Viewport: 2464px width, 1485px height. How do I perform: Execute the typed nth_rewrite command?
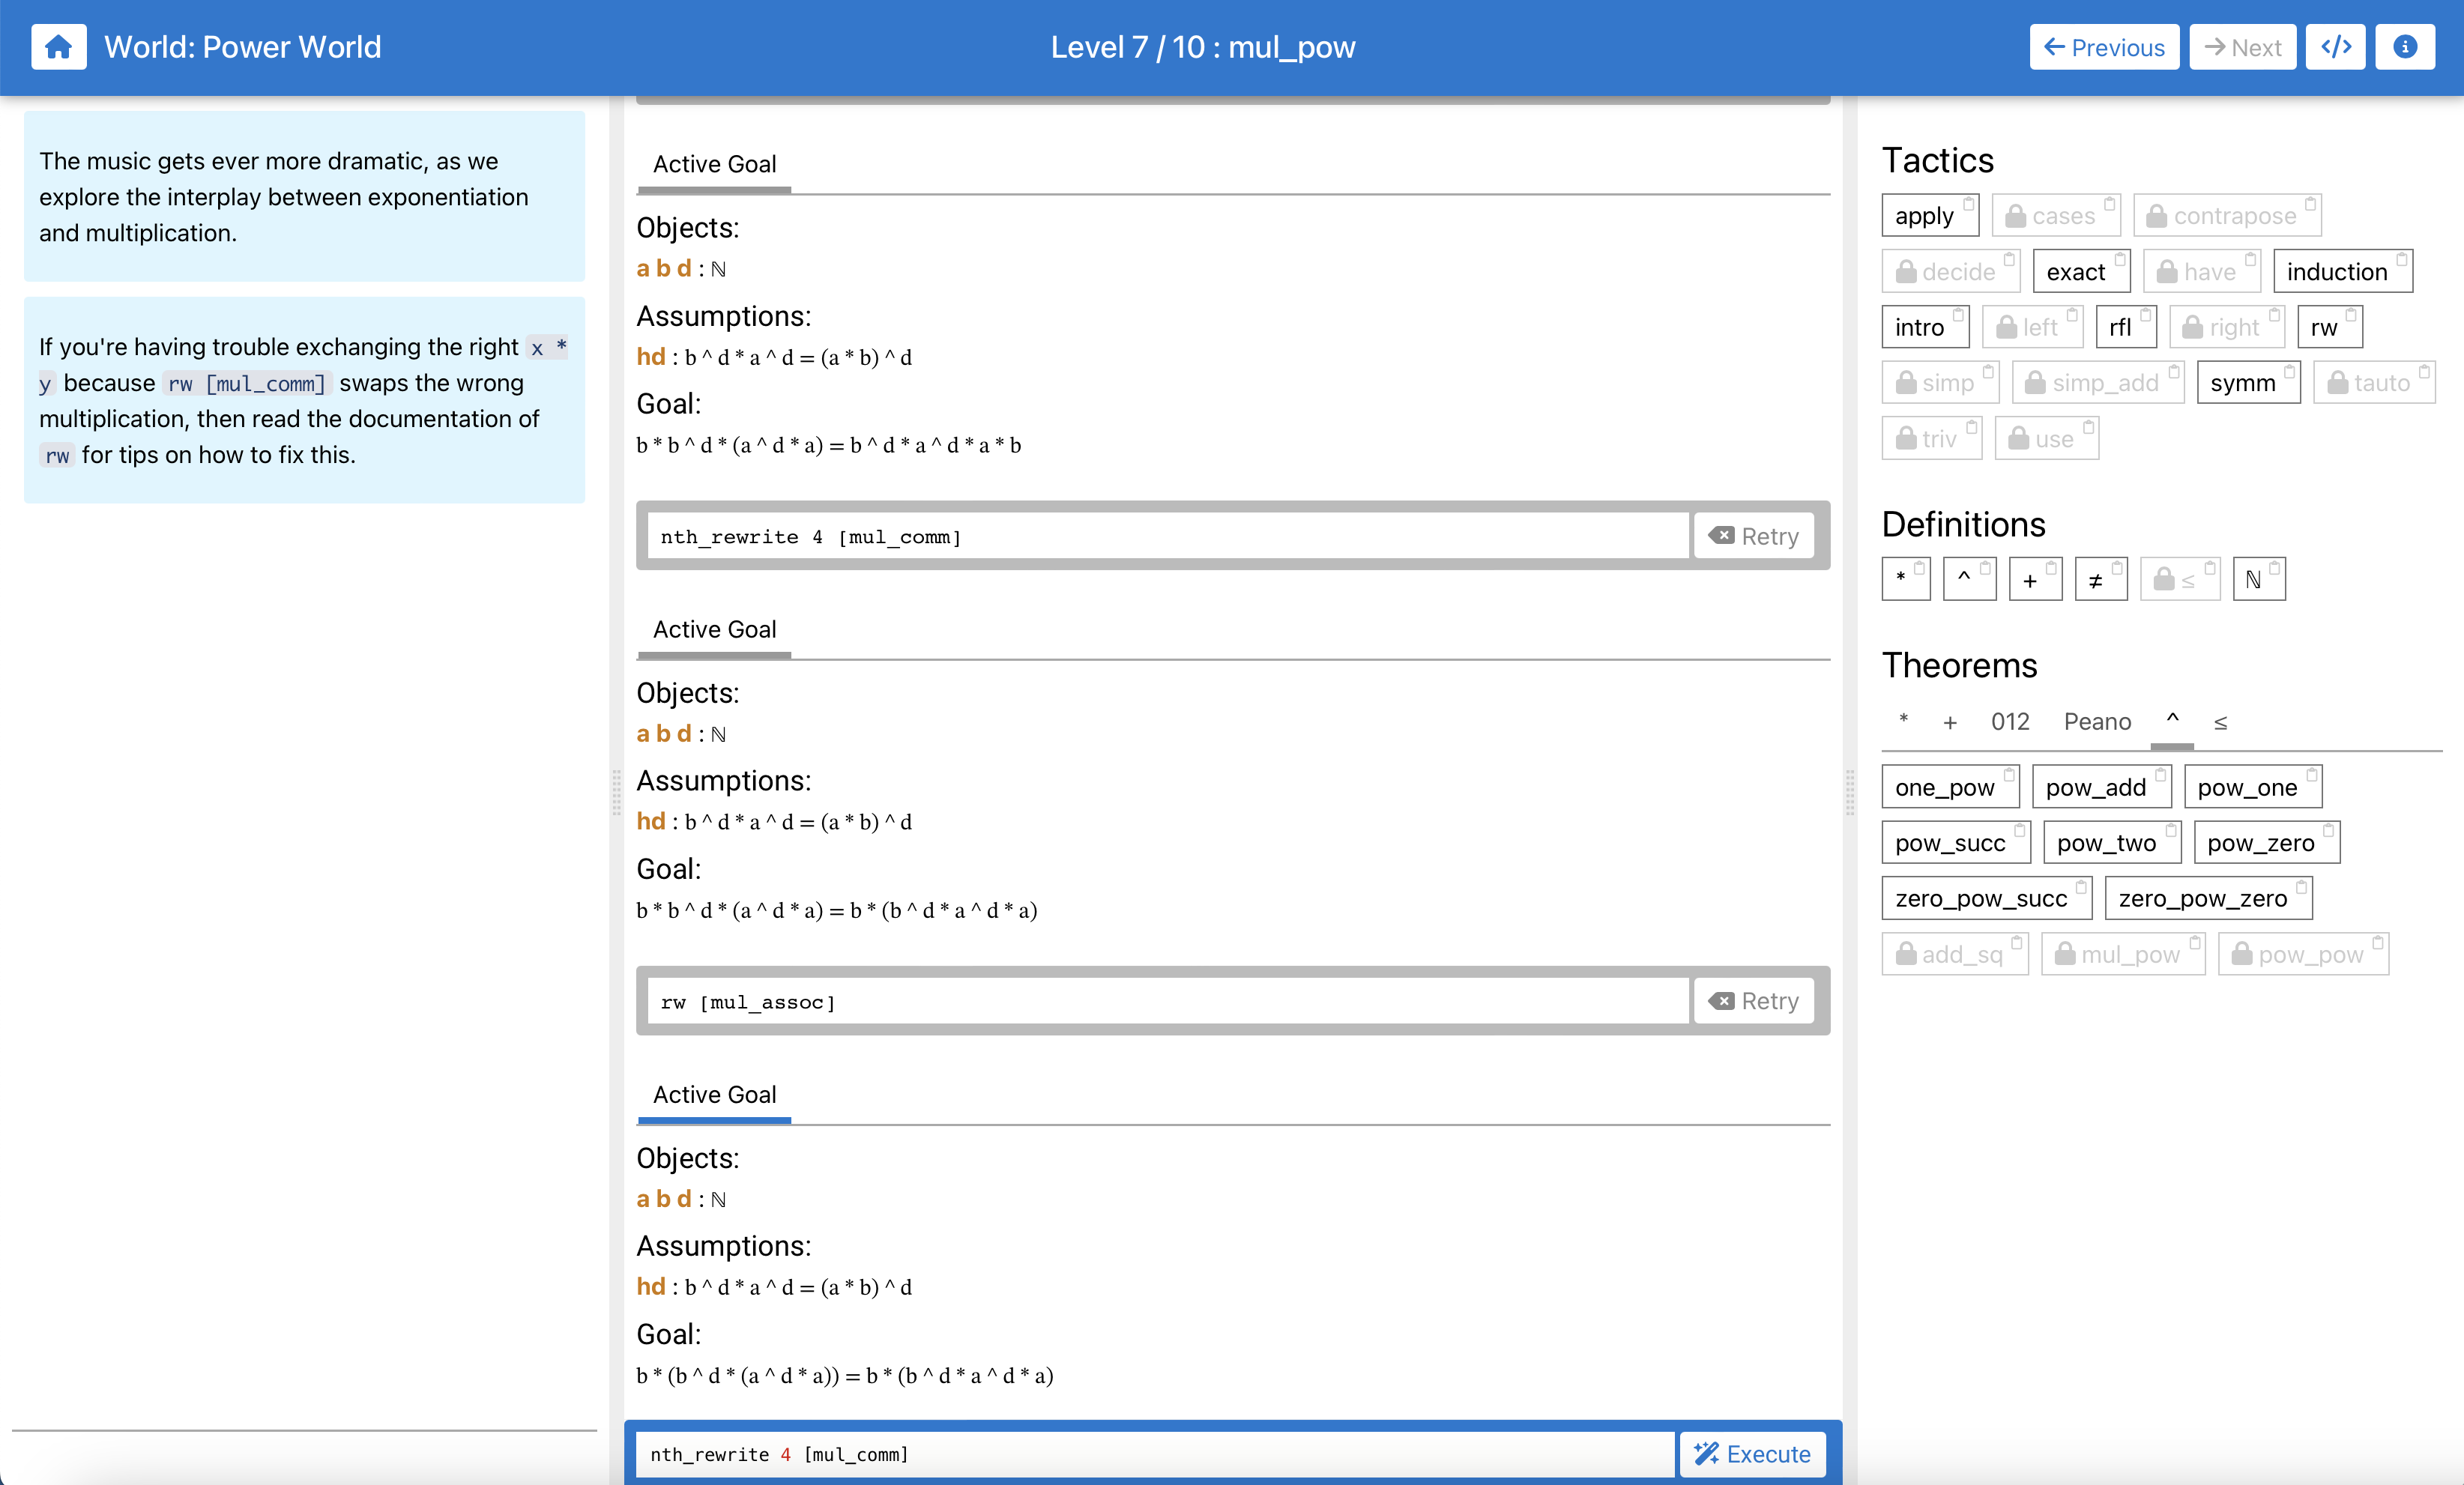click(x=1752, y=1454)
